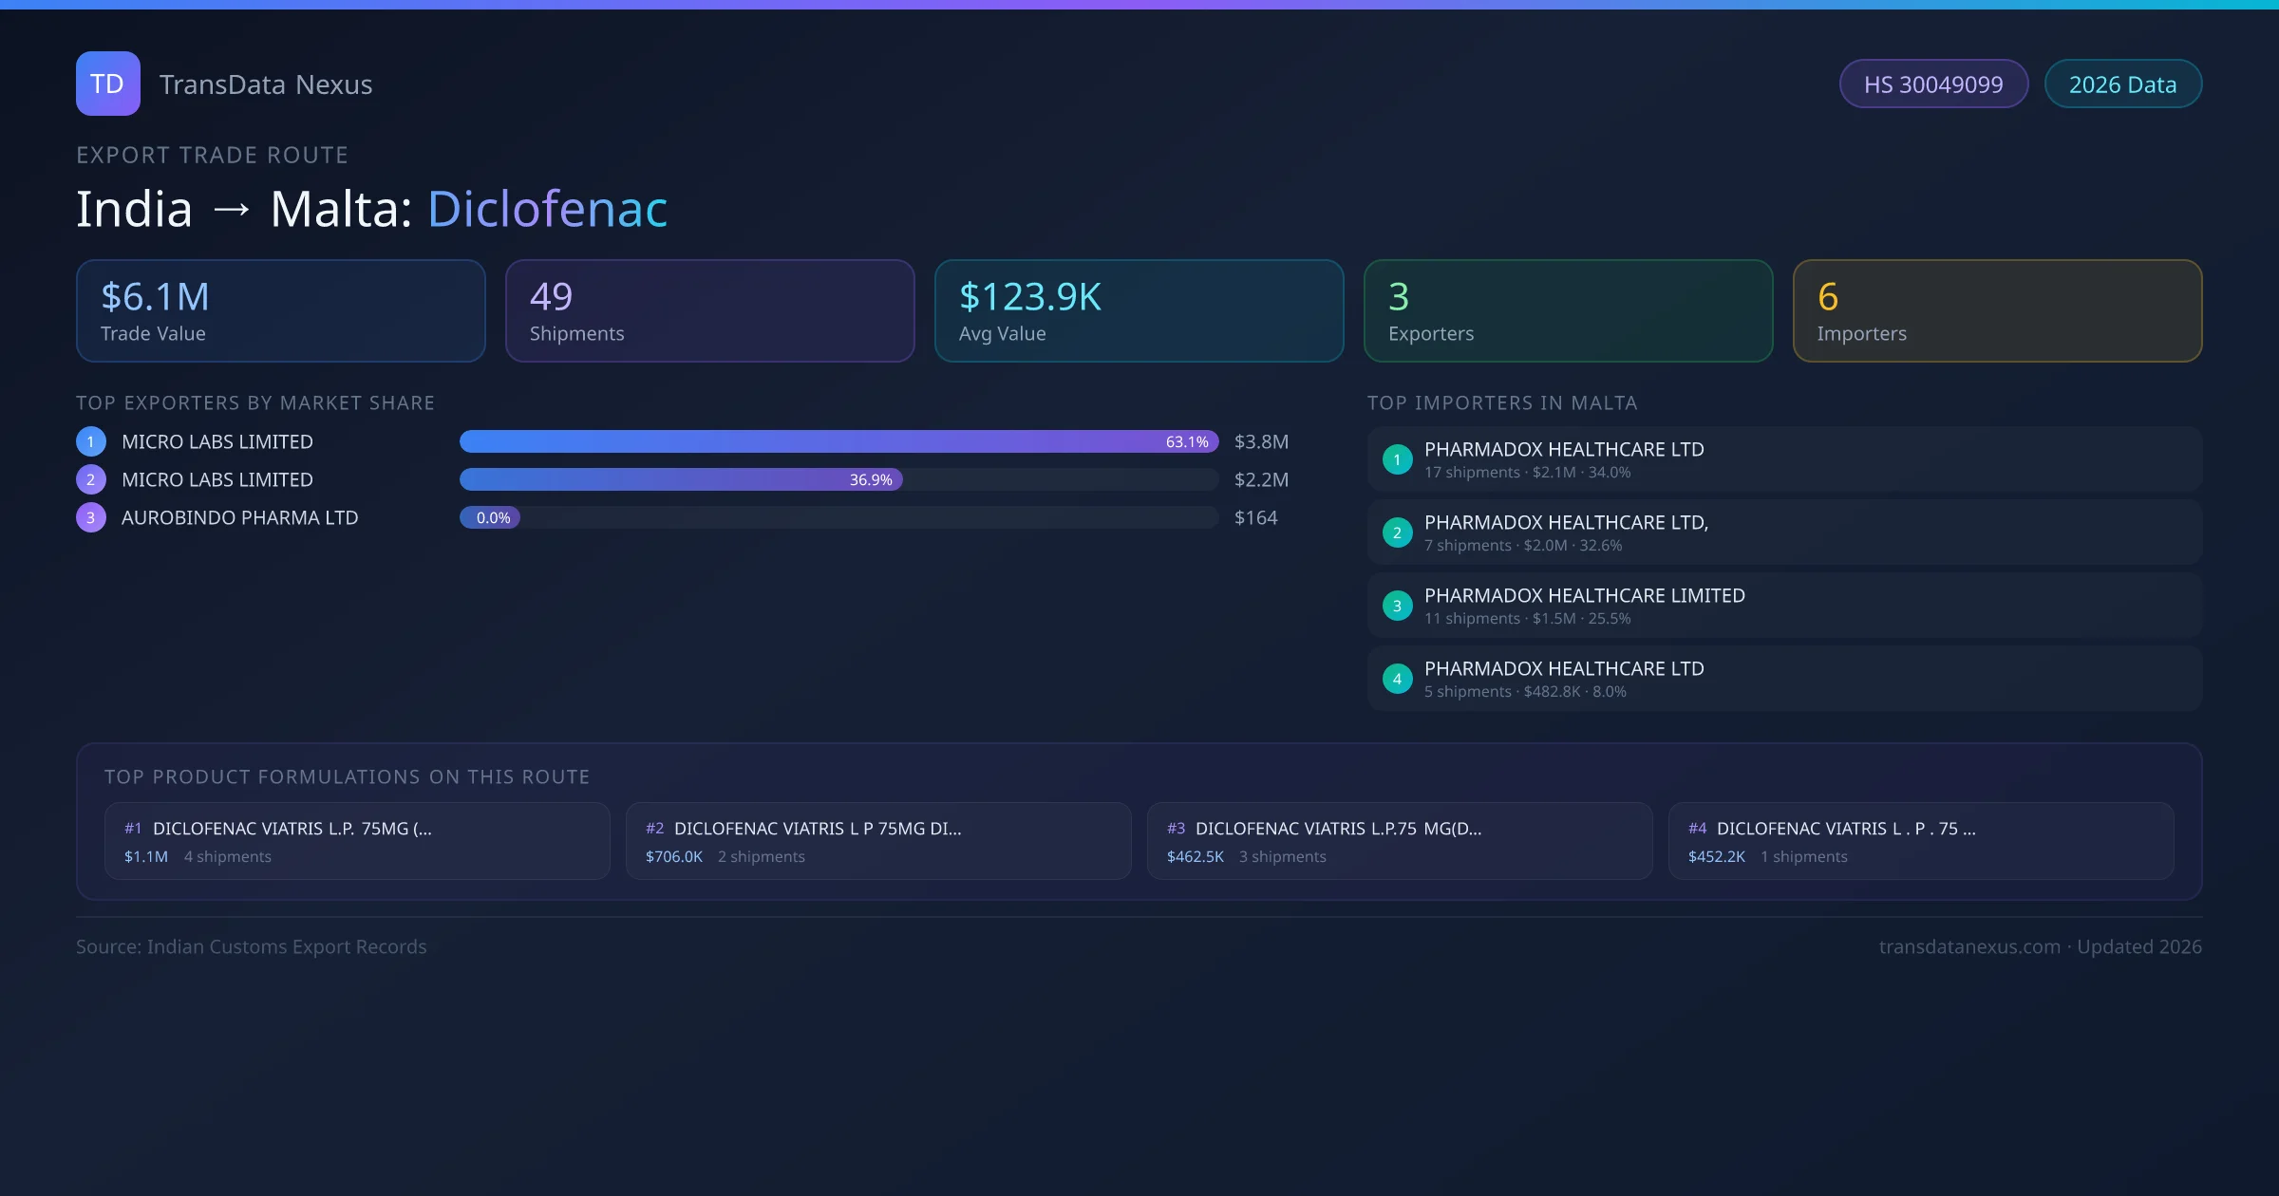2279x1196 pixels.
Task: Click the blue rank 1 exporter badge
Action: pos(91,441)
